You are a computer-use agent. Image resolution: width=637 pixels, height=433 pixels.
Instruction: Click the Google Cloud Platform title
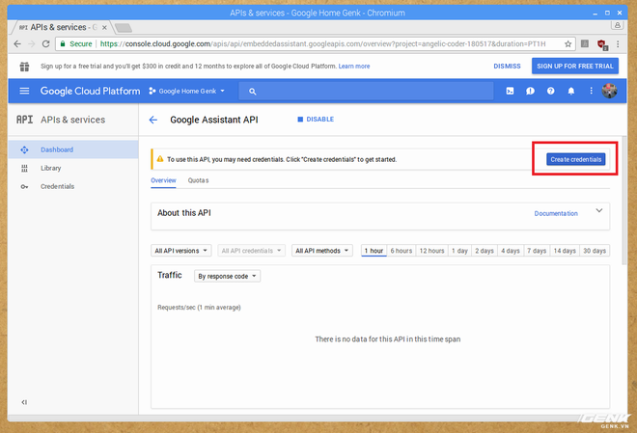90,91
